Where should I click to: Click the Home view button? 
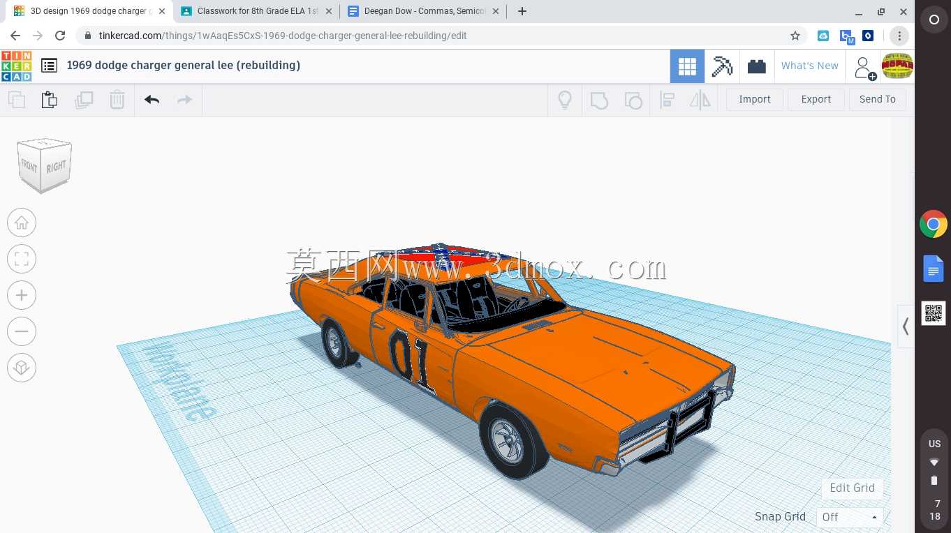[22, 223]
